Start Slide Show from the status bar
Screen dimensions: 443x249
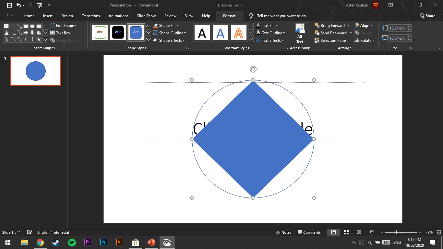click(x=372, y=232)
